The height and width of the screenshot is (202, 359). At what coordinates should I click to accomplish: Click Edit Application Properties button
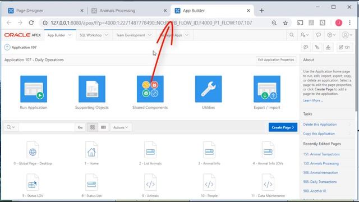[x=276, y=60]
